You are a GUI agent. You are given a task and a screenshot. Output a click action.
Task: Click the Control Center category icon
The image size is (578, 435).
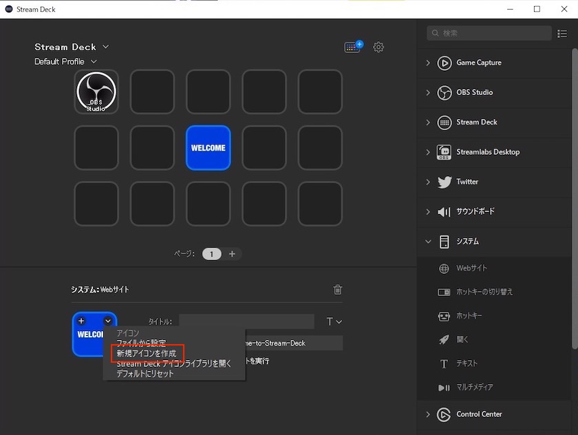tap(444, 415)
